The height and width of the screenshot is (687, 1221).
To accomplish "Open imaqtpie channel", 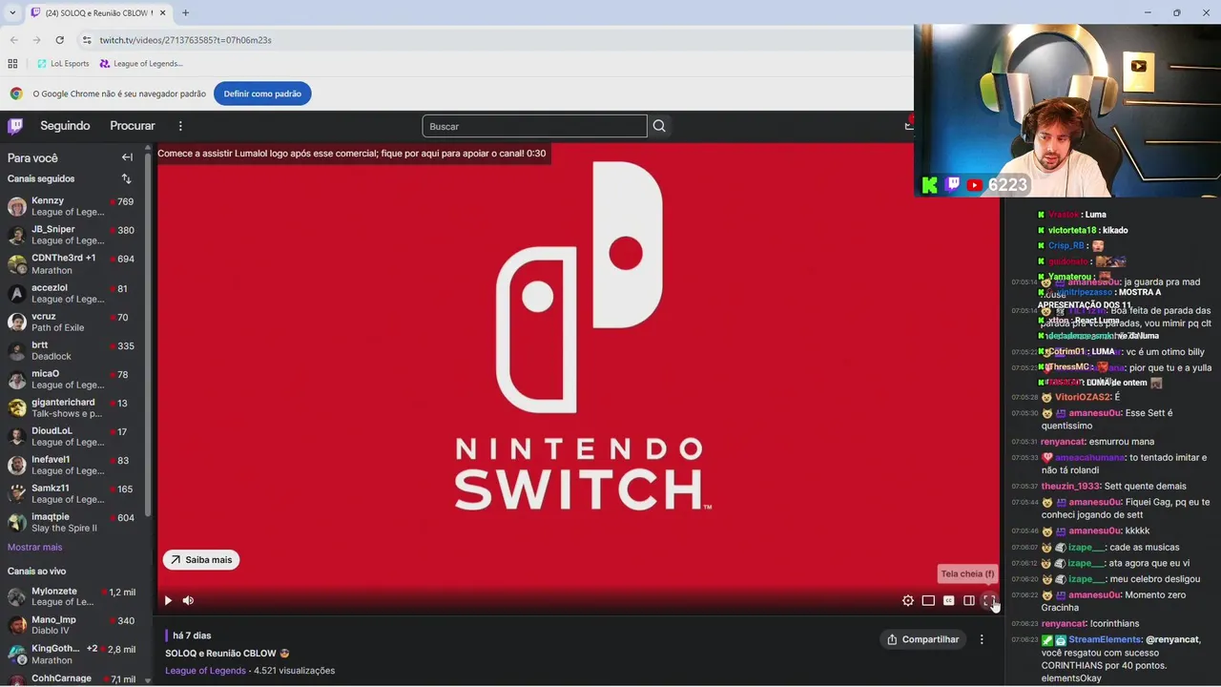I will tap(73, 522).
